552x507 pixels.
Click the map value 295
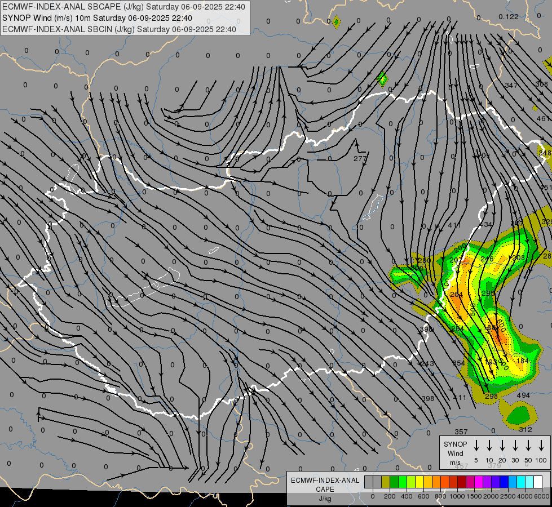pyautogui.click(x=488, y=293)
